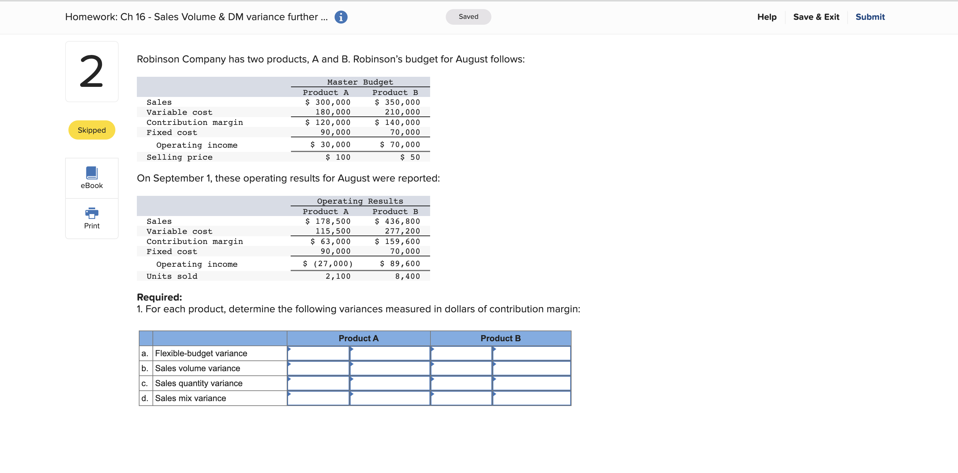The height and width of the screenshot is (473, 958).
Task: Submit the assignment
Action: (x=870, y=17)
